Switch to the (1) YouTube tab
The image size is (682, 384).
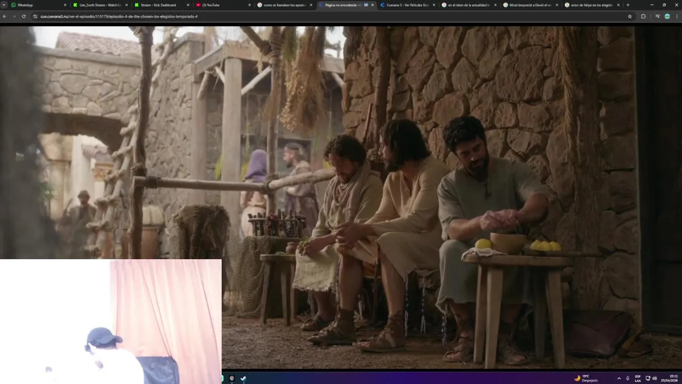click(x=223, y=5)
